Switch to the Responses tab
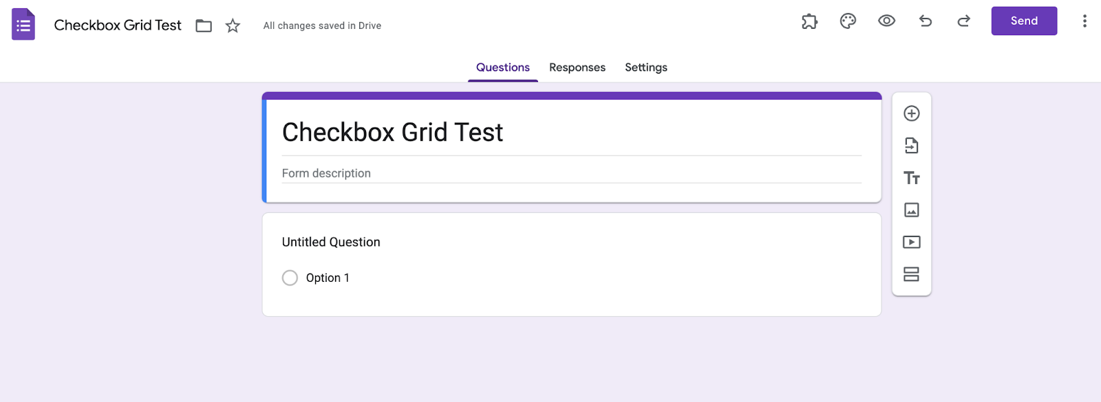Image resolution: width=1101 pixels, height=402 pixels. coord(577,67)
